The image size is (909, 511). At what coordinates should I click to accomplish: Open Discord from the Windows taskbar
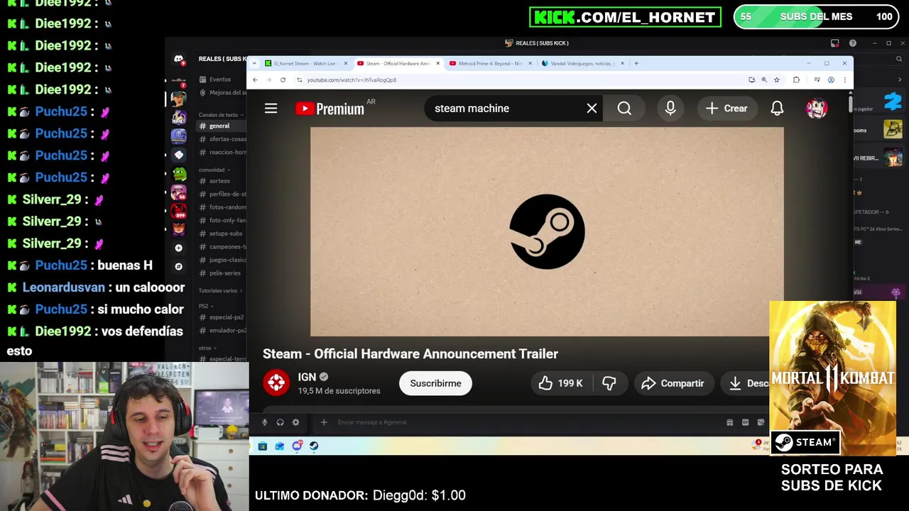(297, 446)
